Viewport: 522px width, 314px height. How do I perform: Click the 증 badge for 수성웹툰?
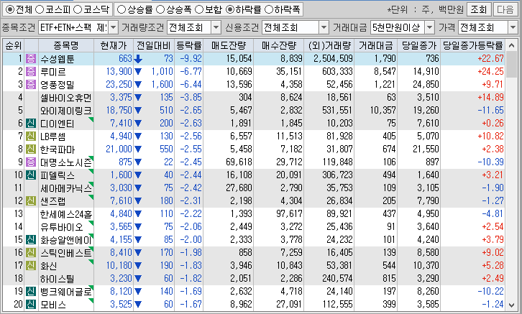click(x=31, y=58)
